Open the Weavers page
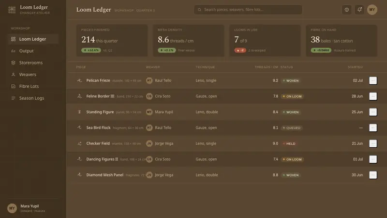Image resolution: width=387 pixels, height=218 pixels. tap(33, 75)
